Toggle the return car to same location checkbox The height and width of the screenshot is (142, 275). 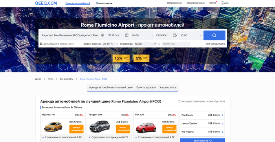coord(41,44)
